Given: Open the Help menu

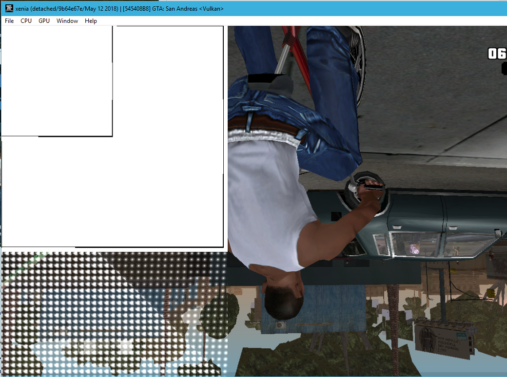Looking at the screenshot, I should 91,20.
